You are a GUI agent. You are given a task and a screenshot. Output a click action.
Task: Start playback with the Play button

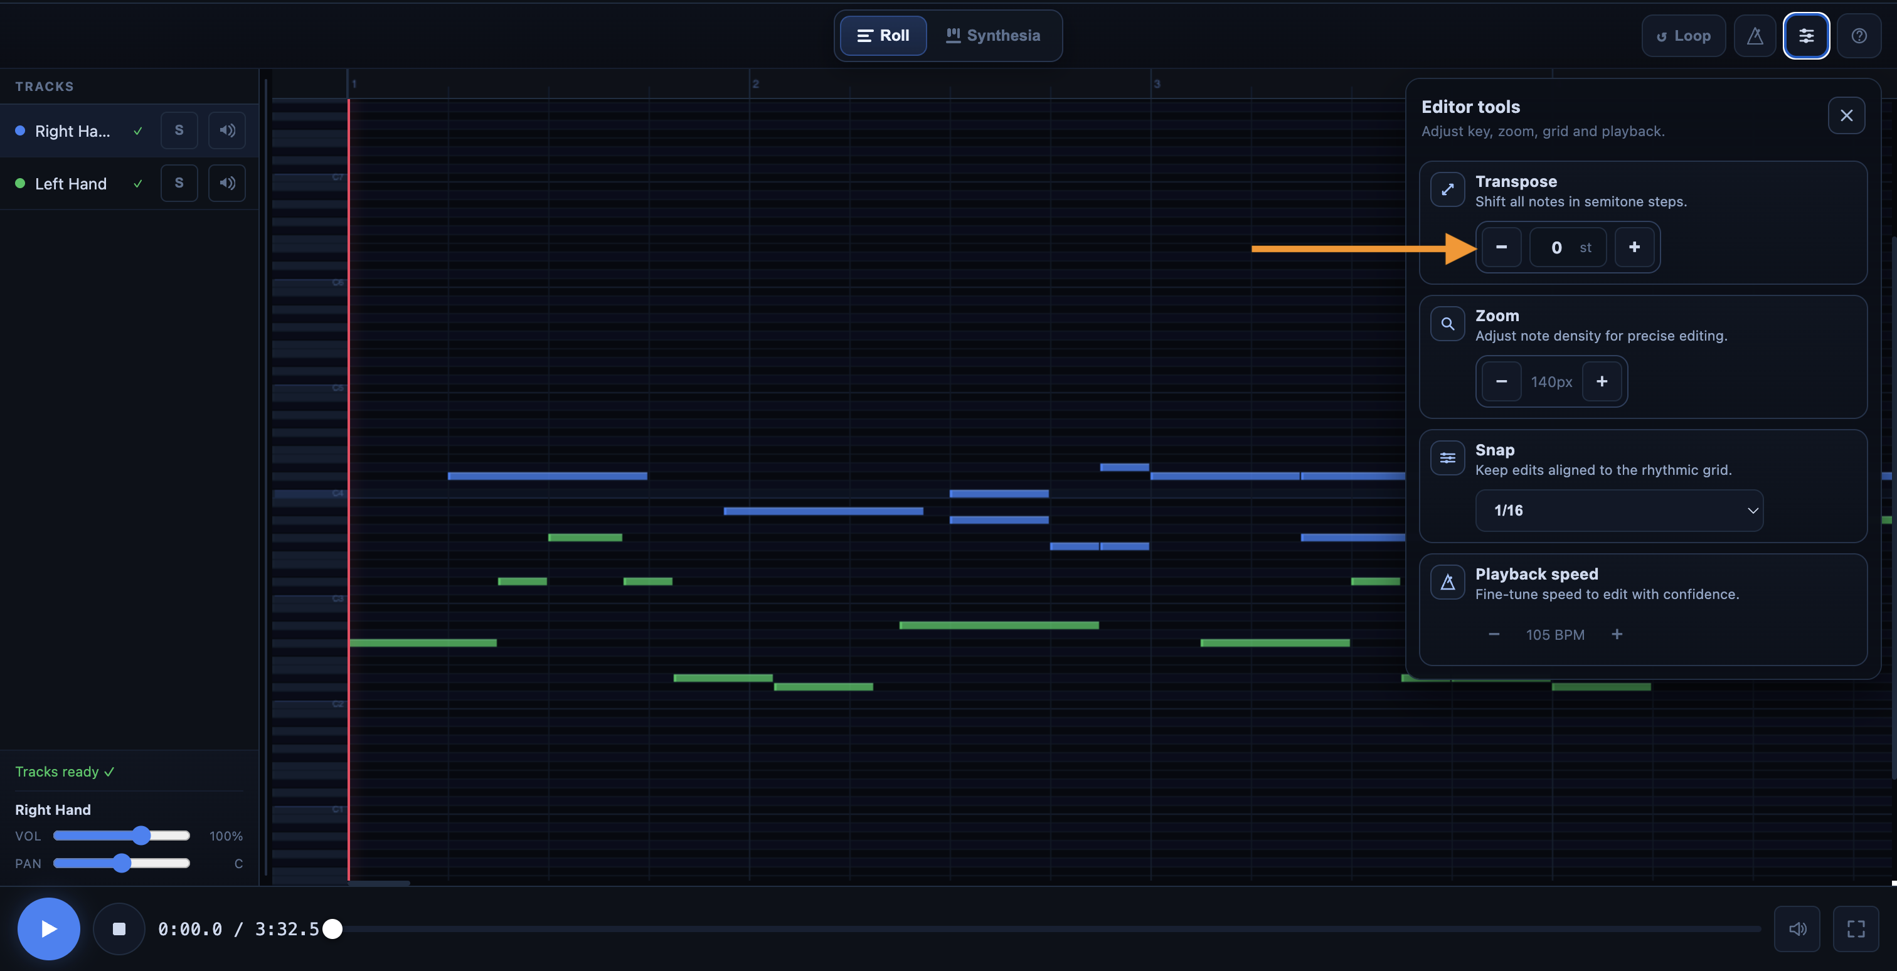coord(48,929)
